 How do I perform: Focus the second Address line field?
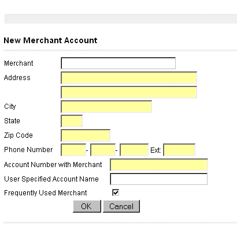pyautogui.click(x=129, y=92)
